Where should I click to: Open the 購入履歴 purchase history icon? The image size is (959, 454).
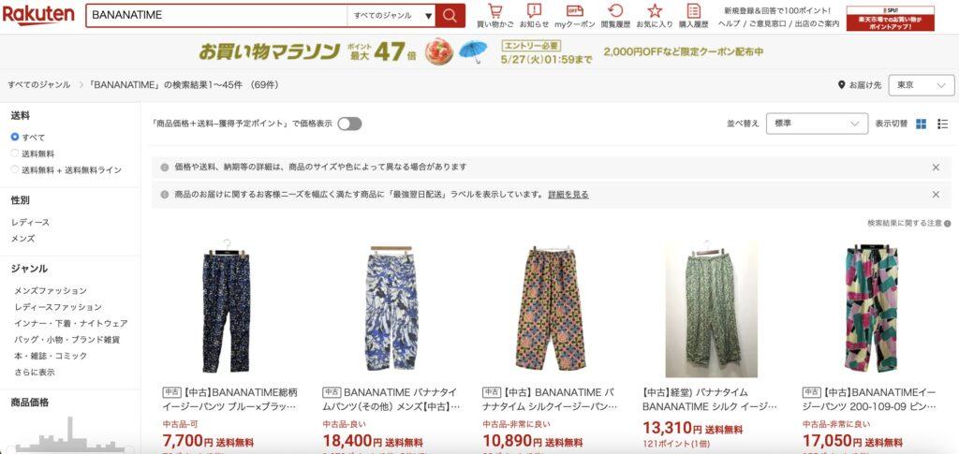(x=694, y=16)
